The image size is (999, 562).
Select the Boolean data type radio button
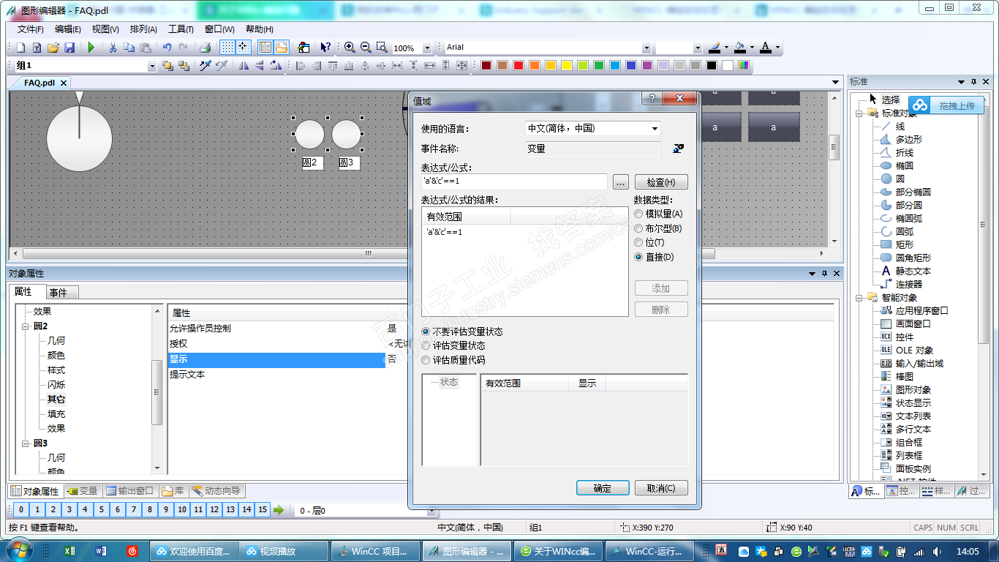639,228
